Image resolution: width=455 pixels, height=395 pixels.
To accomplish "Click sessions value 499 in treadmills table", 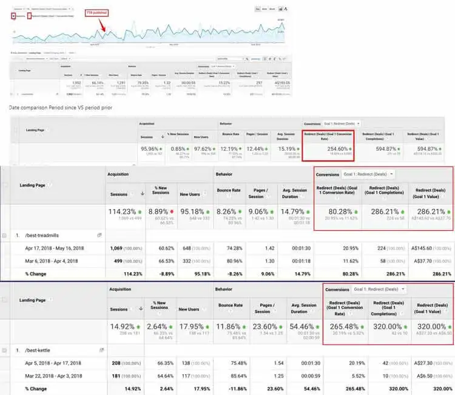I will tap(118, 261).
